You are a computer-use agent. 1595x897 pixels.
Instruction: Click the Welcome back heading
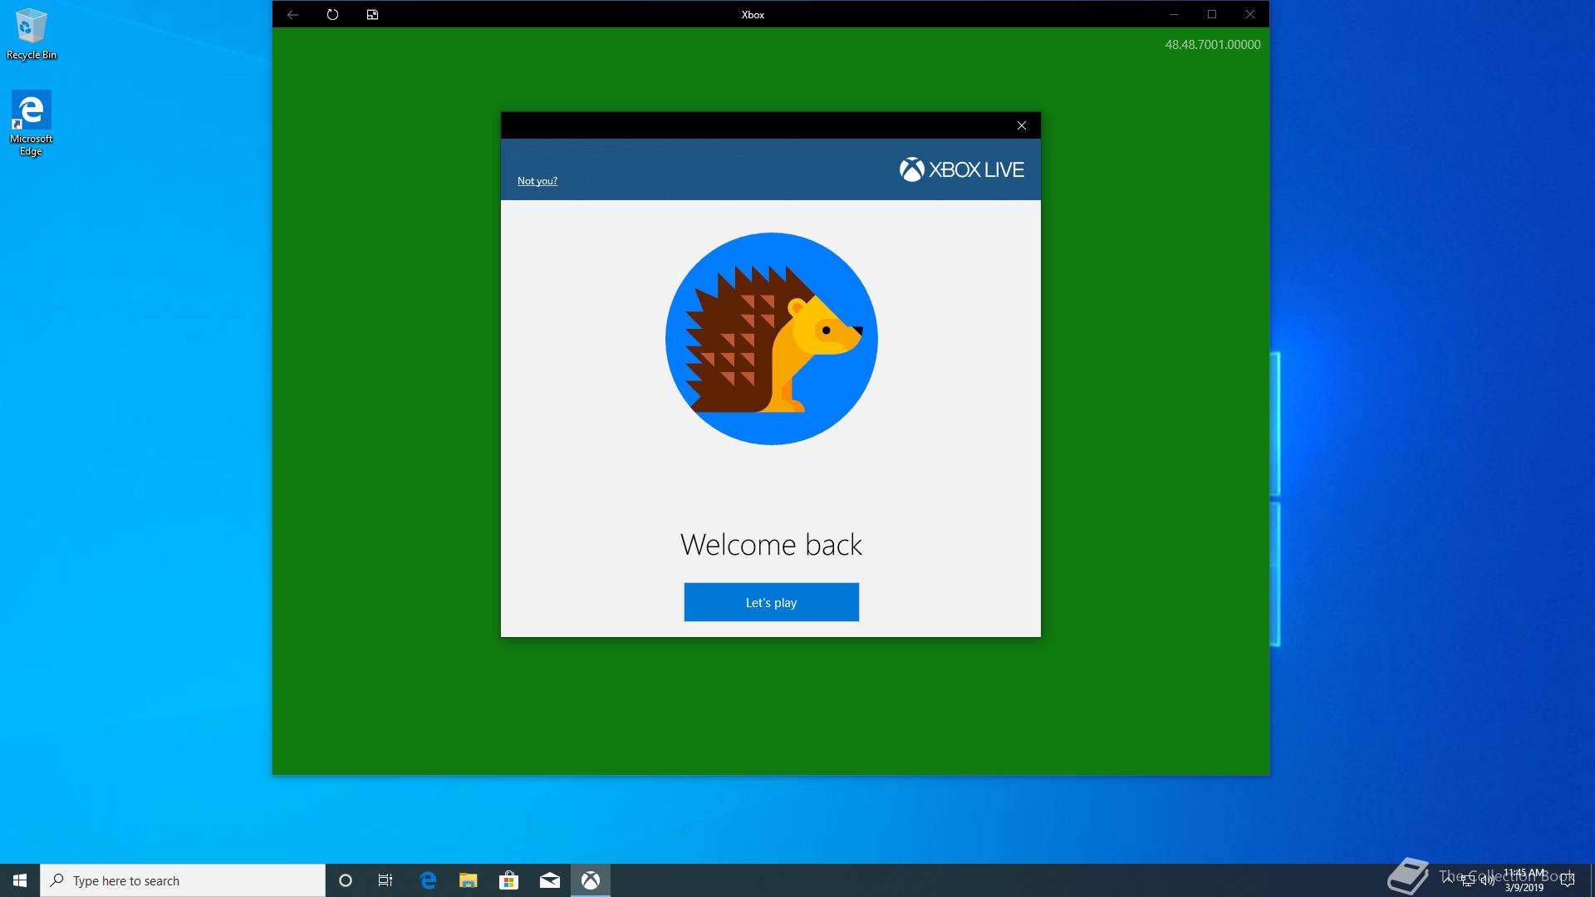point(771,545)
